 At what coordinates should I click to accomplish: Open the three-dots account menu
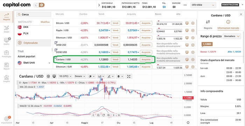pos(185,5)
